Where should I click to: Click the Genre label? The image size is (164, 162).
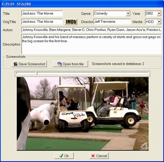tap(86, 14)
